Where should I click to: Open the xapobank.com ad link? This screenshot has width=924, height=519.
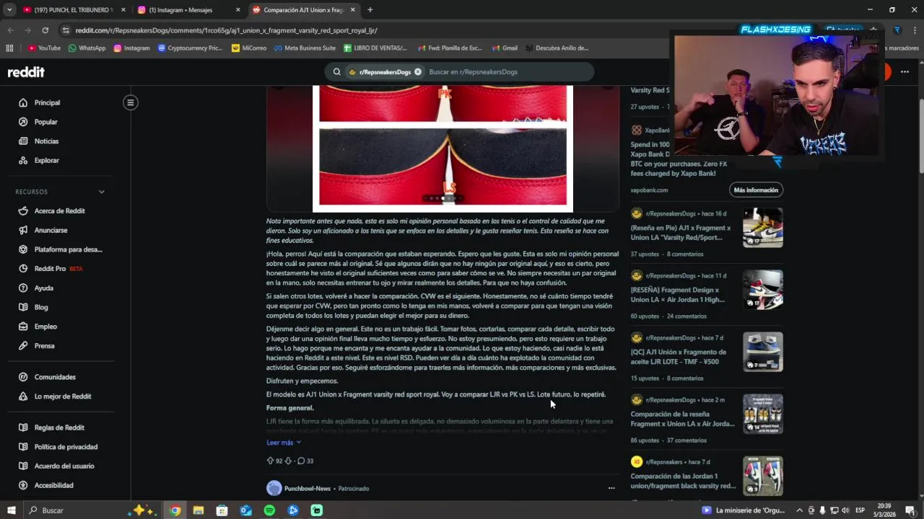[x=649, y=190]
